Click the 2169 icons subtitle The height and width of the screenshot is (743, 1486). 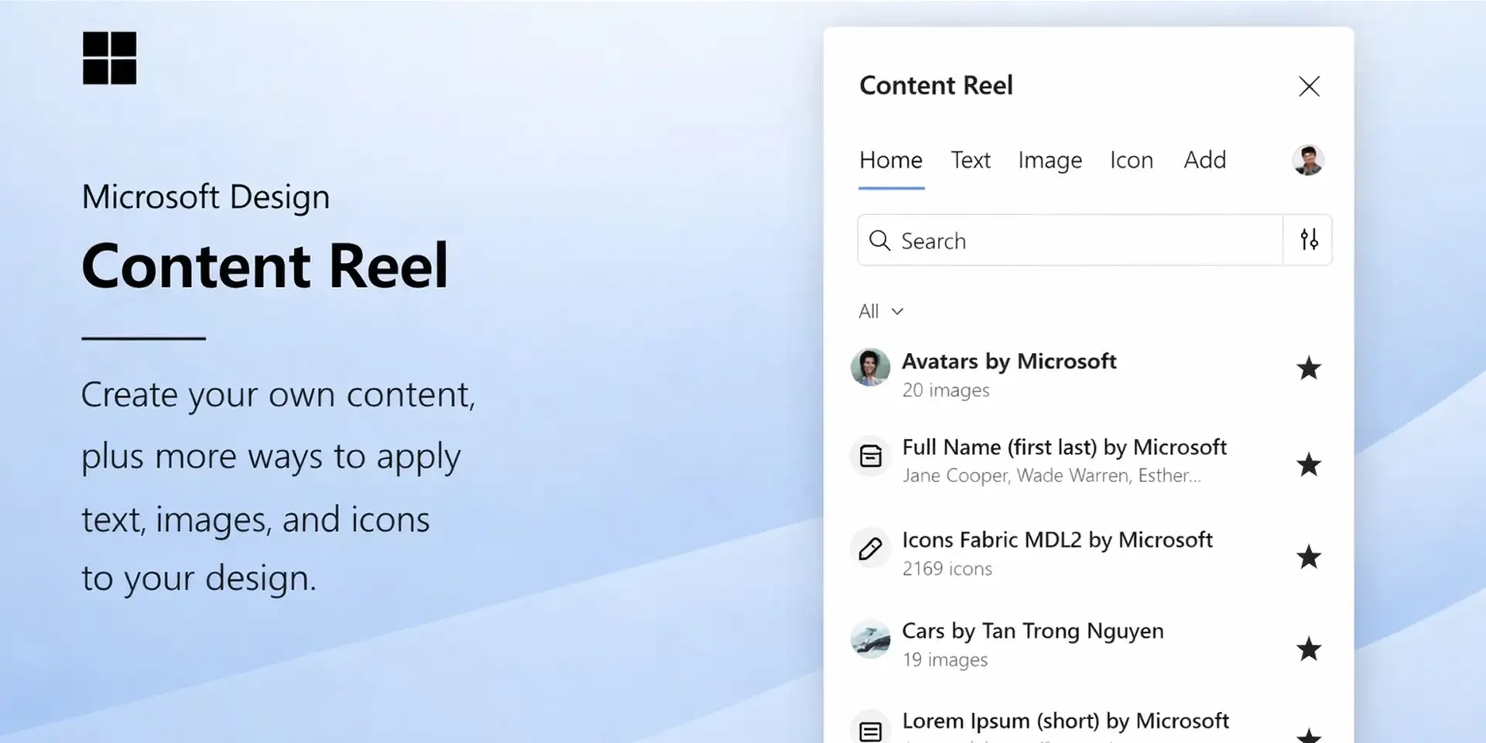click(x=947, y=569)
